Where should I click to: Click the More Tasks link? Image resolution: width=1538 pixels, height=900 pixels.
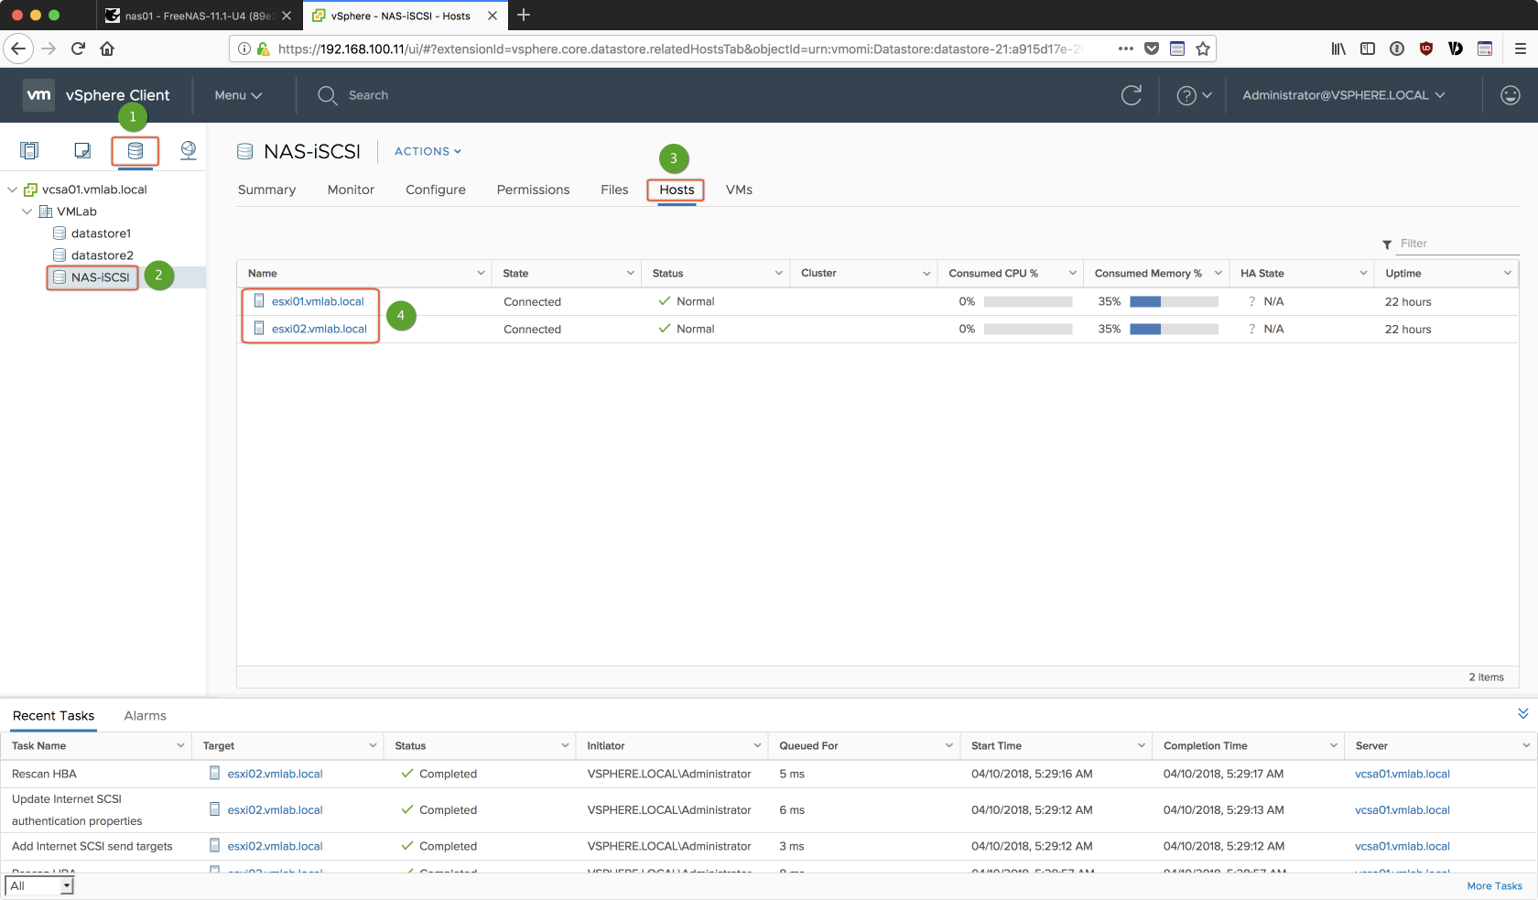[x=1494, y=886]
